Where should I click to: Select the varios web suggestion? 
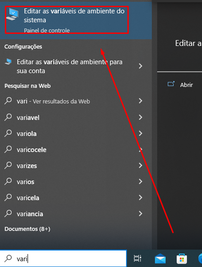76,182
